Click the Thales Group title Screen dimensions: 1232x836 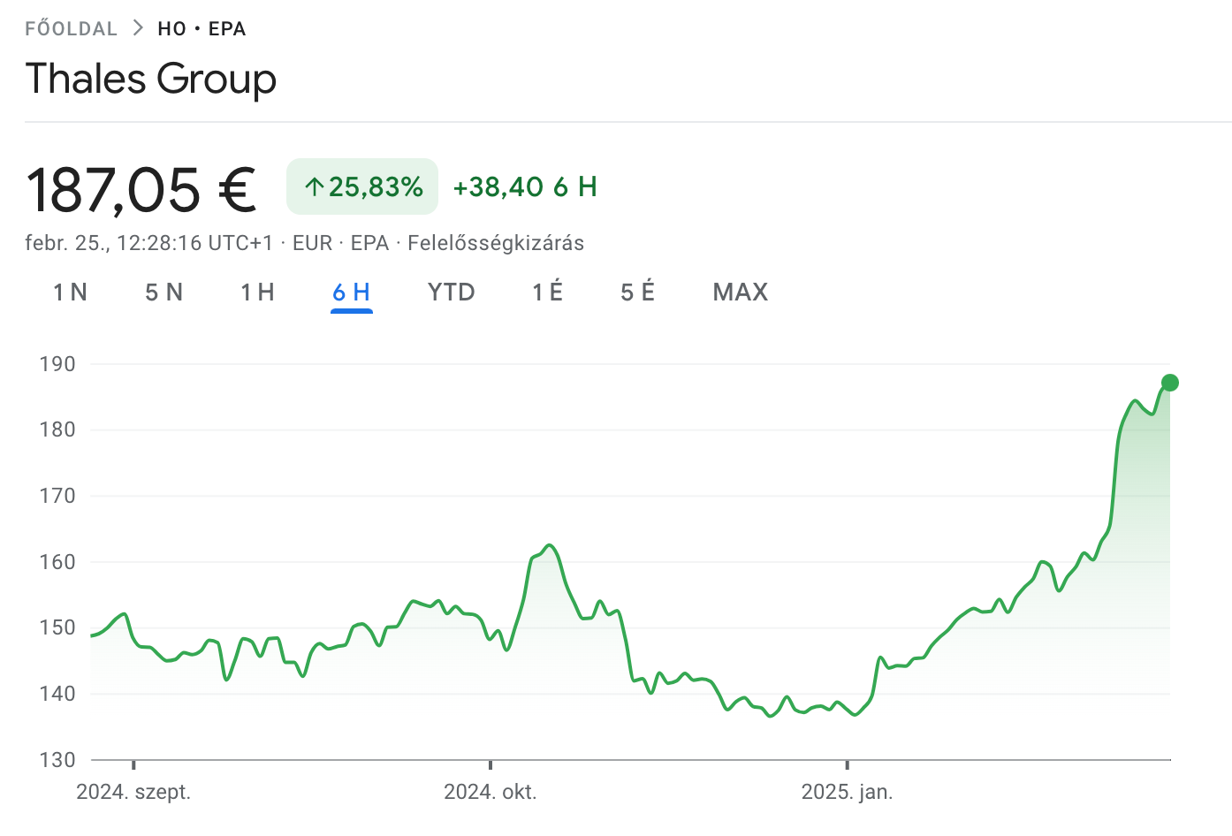pyautogui.click(x=151, y=79)
